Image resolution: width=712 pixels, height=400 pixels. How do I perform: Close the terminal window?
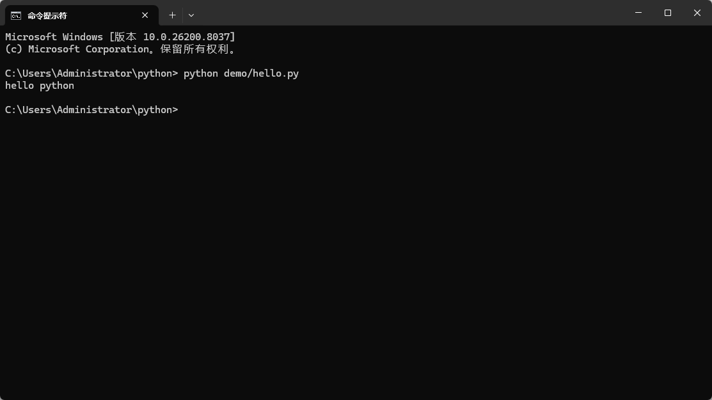click(697, 13)
